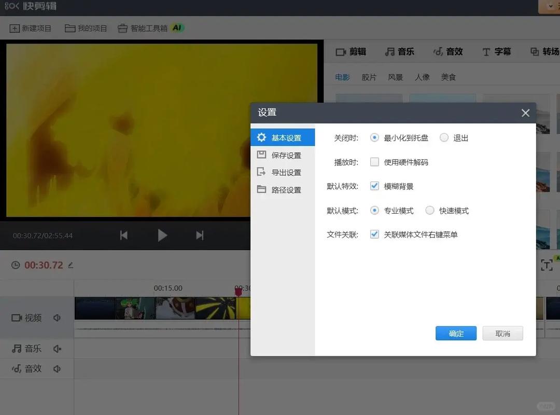The image size is (560, 415).
Task: Click the 00:15.00 mark on timeline ruler
Action: pyautogui.click(x=168, y=288)
